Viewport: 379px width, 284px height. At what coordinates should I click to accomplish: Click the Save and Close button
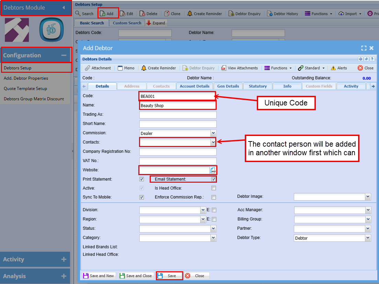(x=136, y=276)
